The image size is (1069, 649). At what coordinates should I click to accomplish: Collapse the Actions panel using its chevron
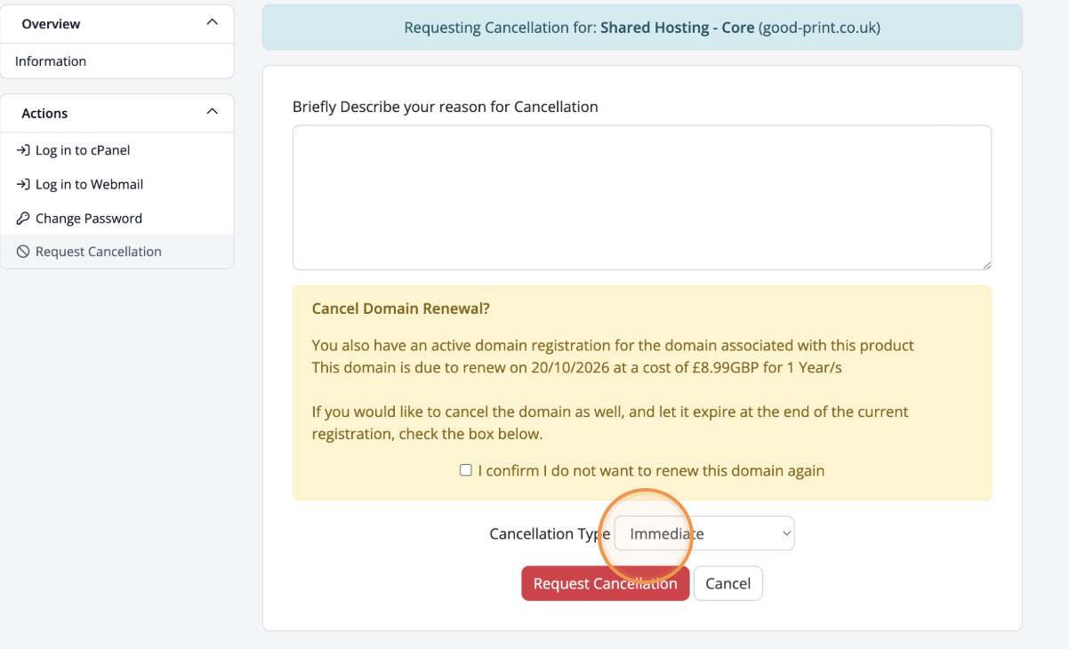point(212,112)
